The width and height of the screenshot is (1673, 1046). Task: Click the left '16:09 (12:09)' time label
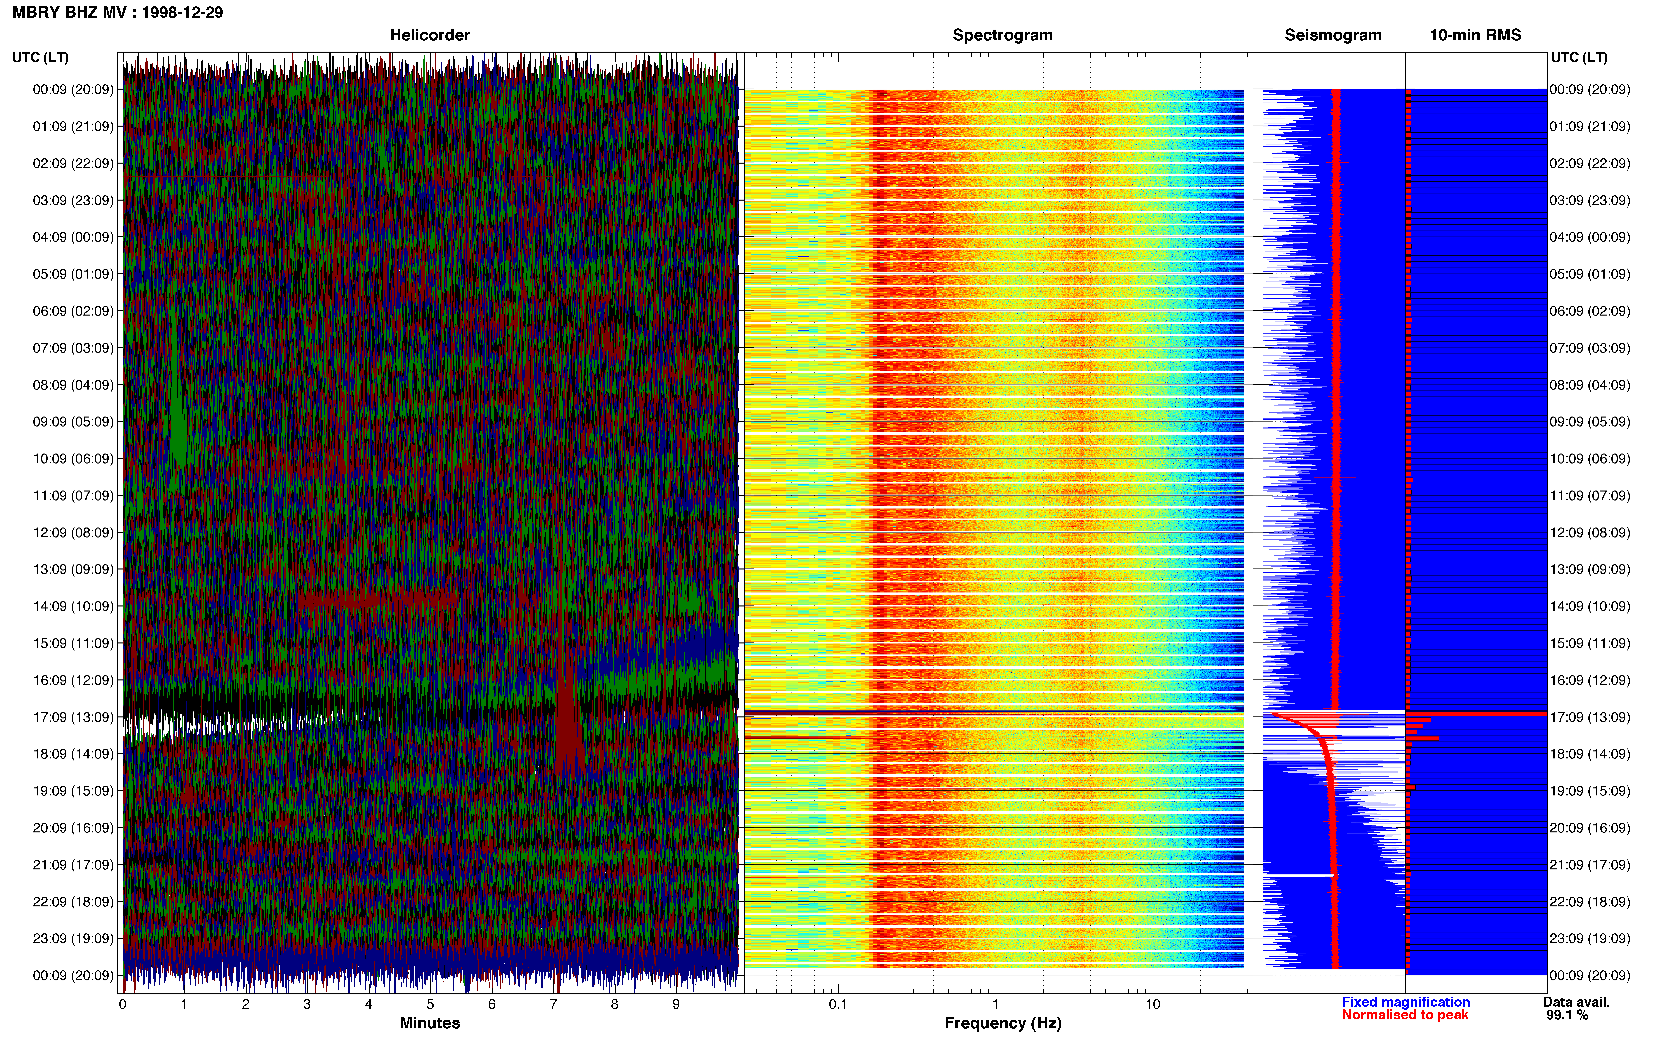pos(73,680)
